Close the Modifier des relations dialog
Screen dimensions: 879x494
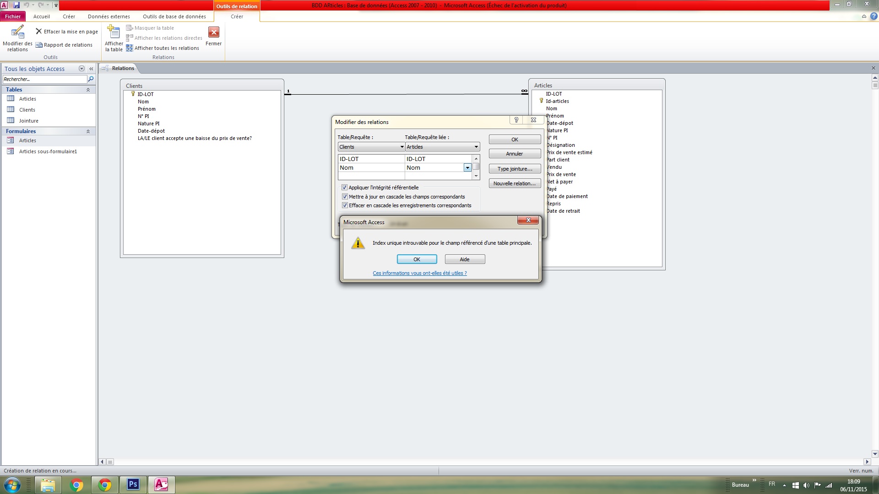click(x=533, y=120)
